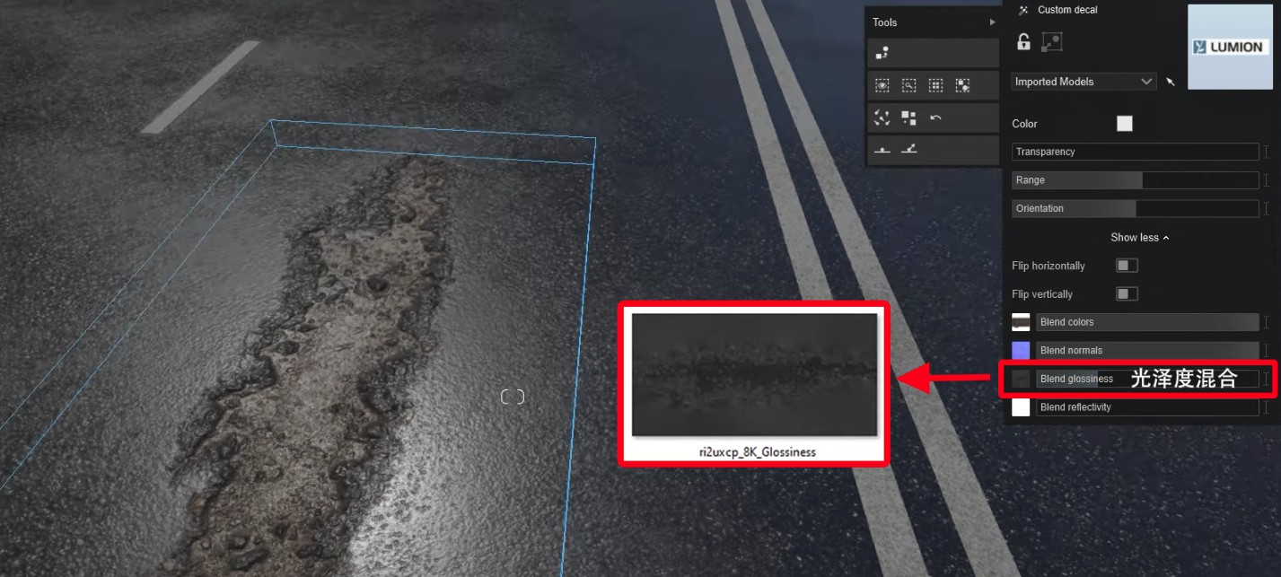Click the decal center handle in viewport
Viewport: 1281px width, 577px height.
click(x=513, y=397)
